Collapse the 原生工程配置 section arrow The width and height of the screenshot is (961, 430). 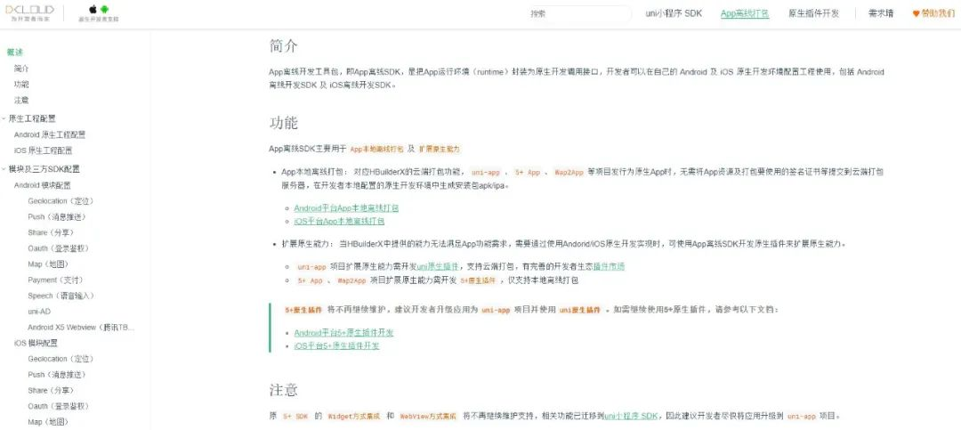pyautogui.click(x=4, y=119)
